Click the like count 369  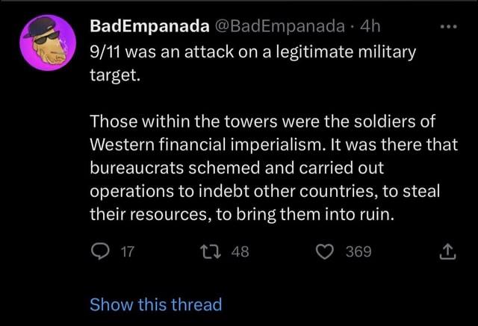358,252
